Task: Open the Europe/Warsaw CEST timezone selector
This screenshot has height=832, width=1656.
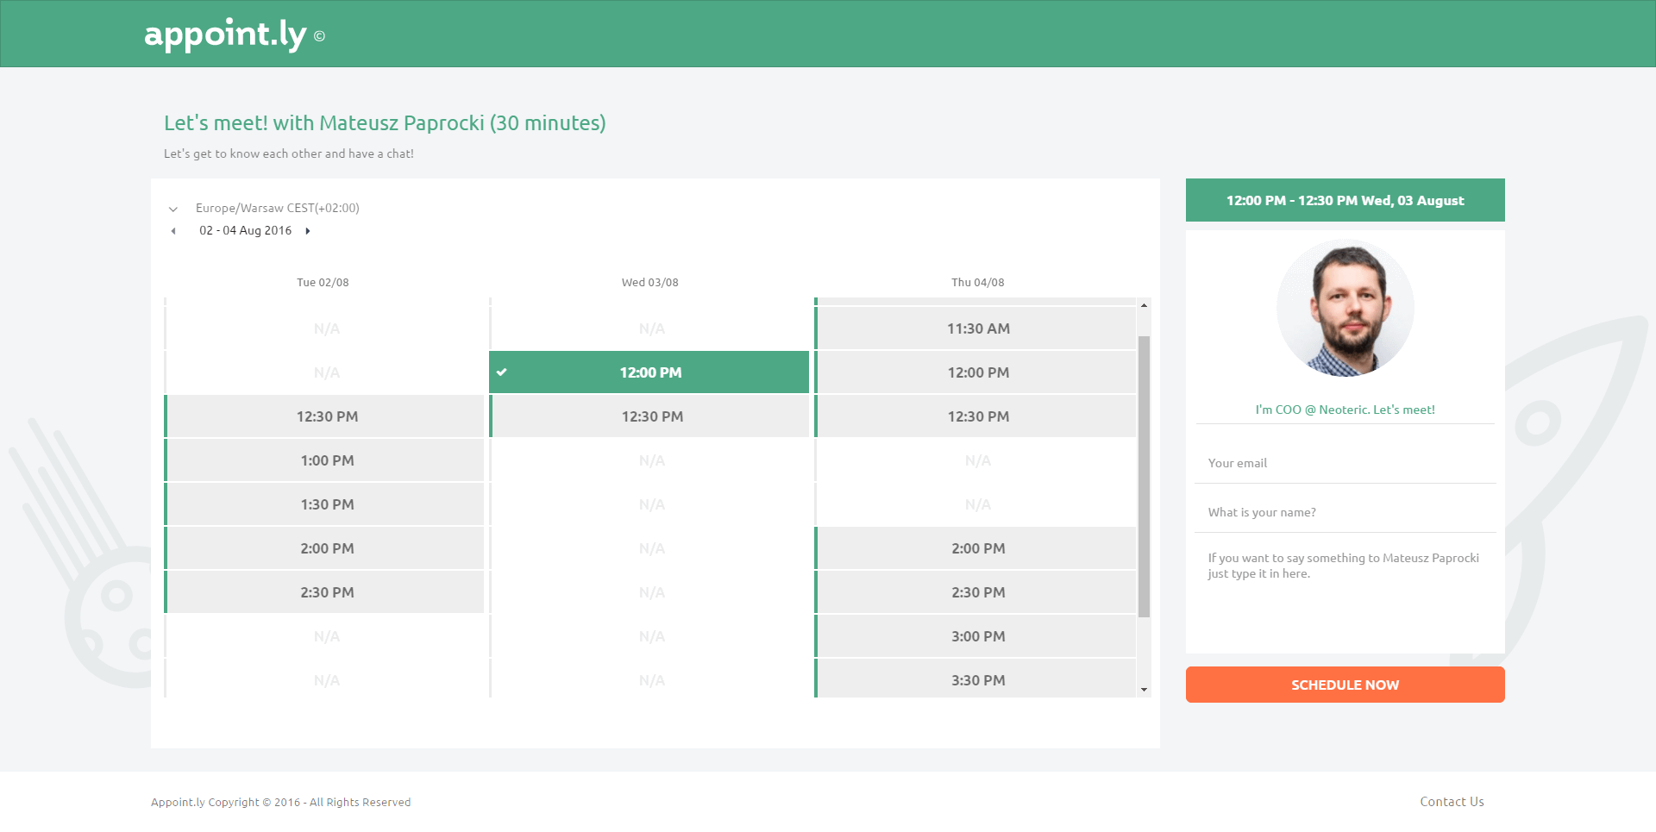Action: [x=277, y=208]
